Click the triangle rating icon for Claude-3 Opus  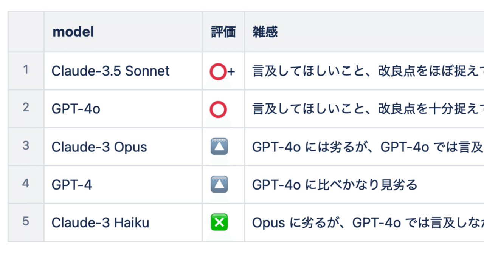click(219, 147)
